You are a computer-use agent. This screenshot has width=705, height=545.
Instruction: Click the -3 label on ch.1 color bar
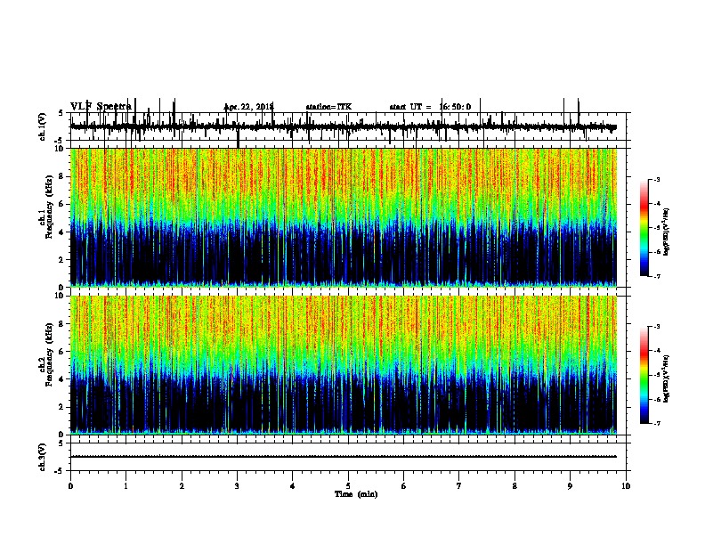pyautogui.click(x=657, y=180)
